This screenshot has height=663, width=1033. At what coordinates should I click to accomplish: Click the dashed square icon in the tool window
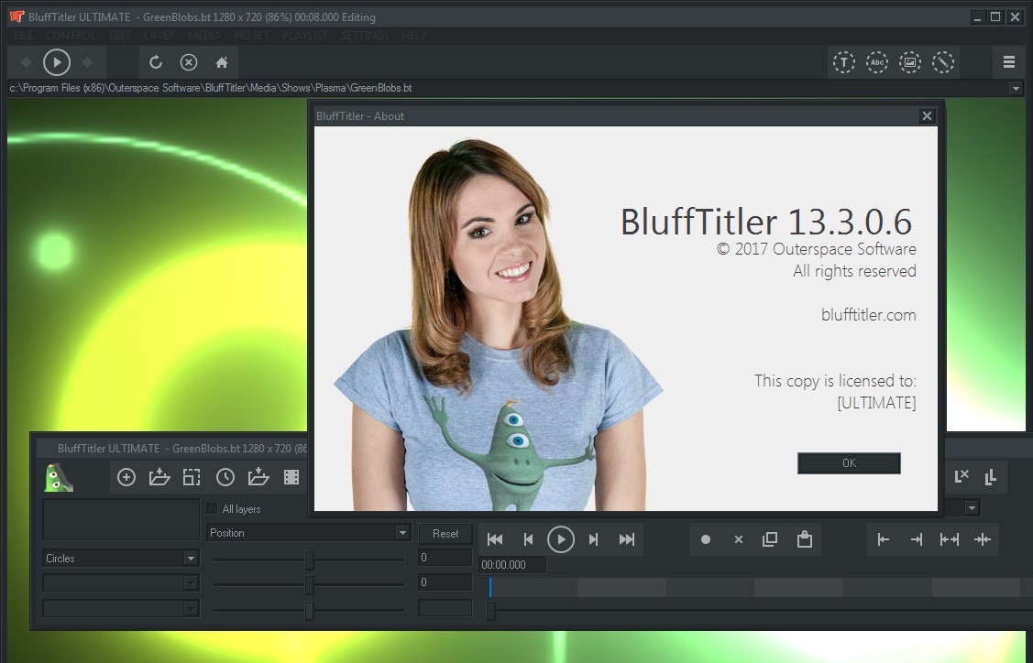click(x=192, y=477)
